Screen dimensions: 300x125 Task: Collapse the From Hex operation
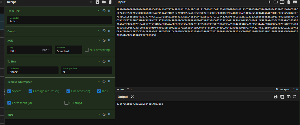(x=99, y=11)
